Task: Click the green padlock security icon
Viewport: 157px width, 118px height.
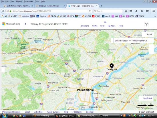Action: click(10, 11)
